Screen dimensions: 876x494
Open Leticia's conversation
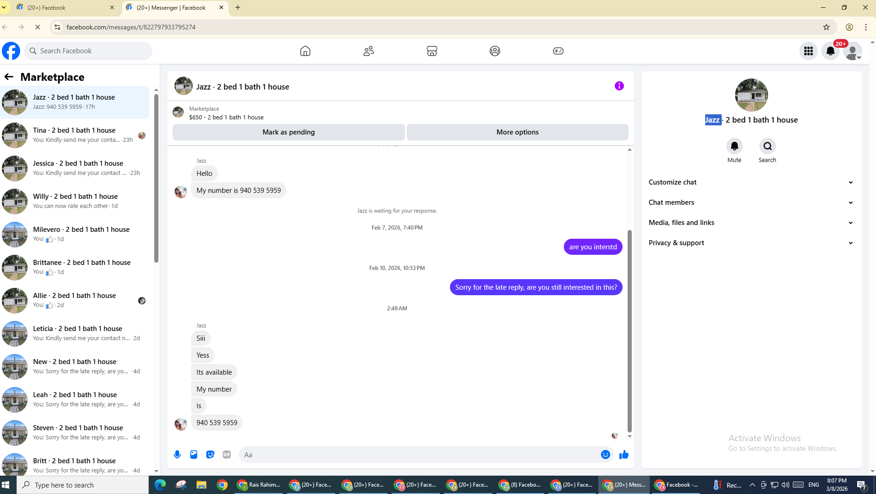(75, 333)
